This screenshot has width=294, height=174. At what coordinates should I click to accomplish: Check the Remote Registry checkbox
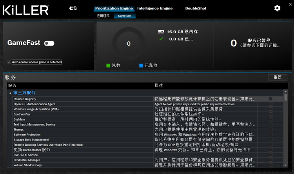tap(270, 99)
